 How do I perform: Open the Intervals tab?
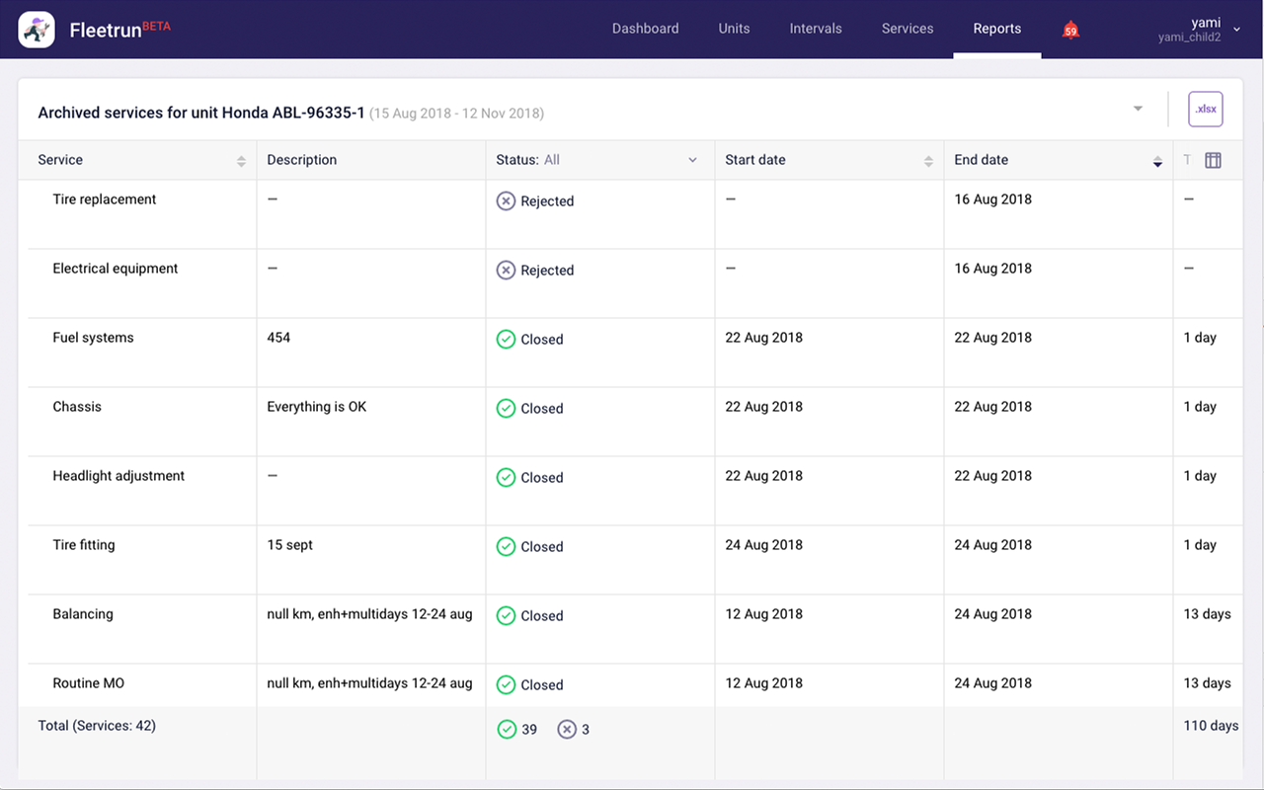[816, 29]
